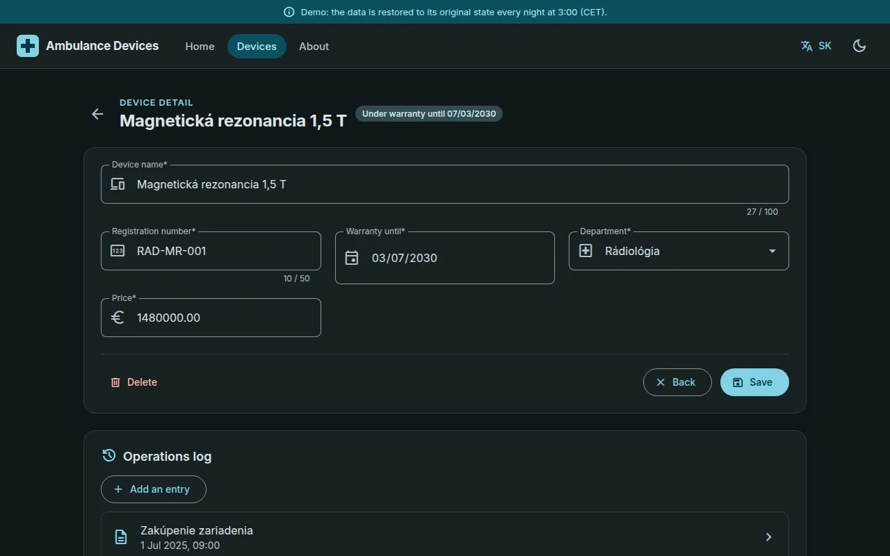Open the calendar icon in Warranty until field
The height and width of the screenshot is (556, 890).
click(x=352, y=258)
